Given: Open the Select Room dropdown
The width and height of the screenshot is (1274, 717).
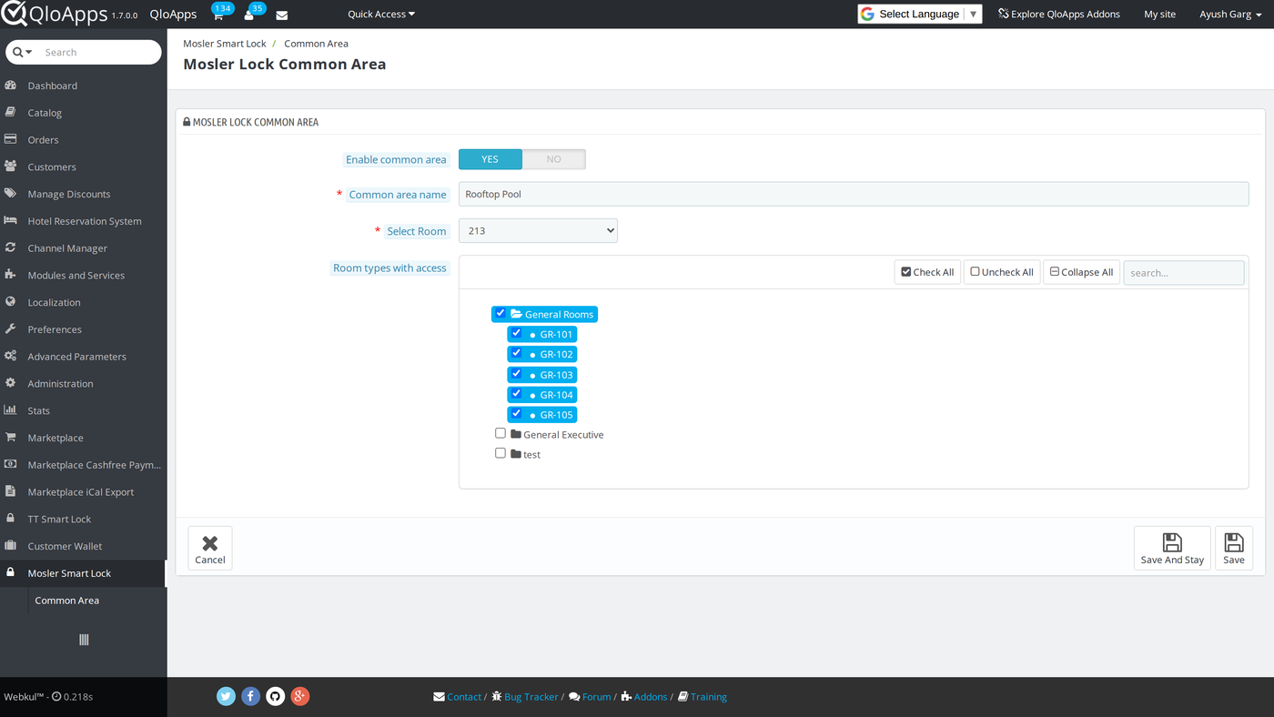Looking at the screenshot, I should tap(538, 230).
